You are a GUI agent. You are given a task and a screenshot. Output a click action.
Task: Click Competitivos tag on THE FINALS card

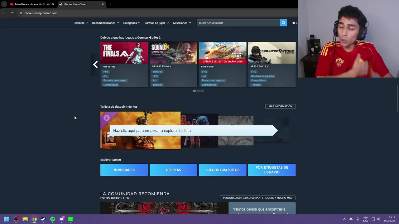(111, 85)
